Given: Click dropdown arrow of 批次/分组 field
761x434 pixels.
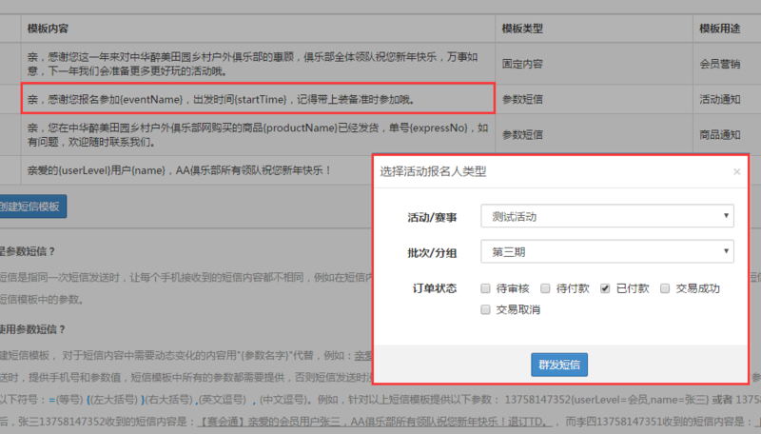Looking at the screenshot, I should pos(727,252).
